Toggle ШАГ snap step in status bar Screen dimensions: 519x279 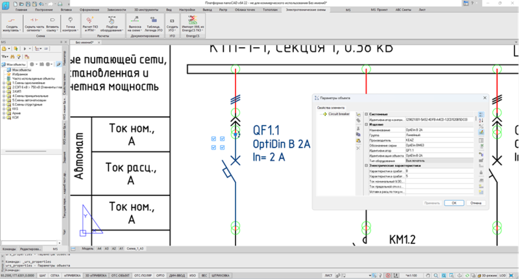click(x=43, y=274)
